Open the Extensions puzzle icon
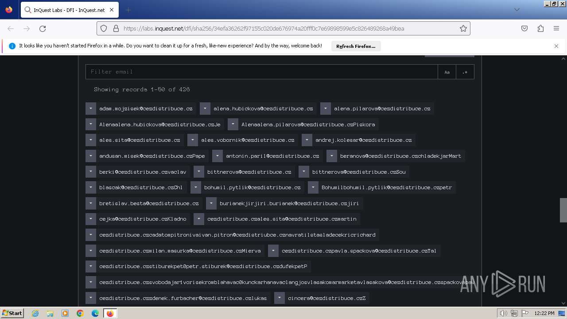 (x=540, y=28)
